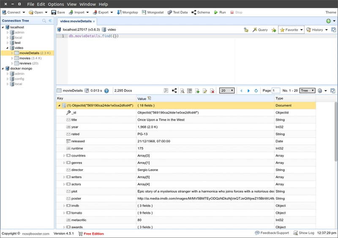Image resolution: width=338 pixels, height=238 pixels.
Task: Open Mongostat monitoring tool
Action: (153, 12)
